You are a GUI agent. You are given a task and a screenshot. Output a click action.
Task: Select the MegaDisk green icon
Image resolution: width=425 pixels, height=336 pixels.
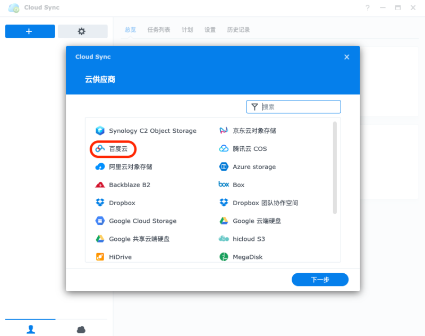[224, 257]
